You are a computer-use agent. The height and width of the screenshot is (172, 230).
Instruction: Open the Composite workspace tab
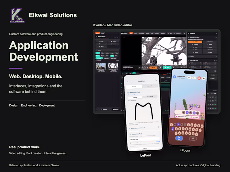[x=141, y=33]
